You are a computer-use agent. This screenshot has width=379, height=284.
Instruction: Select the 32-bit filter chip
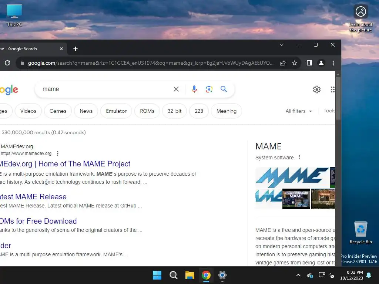(175, 111)
